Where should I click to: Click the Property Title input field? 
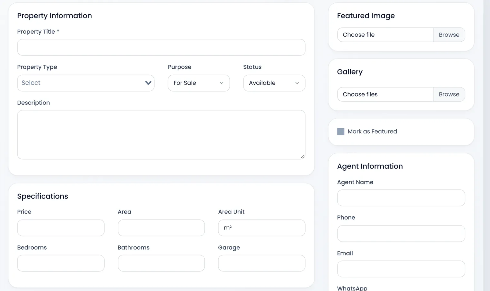pyautogui.click(x=161, y=47)
